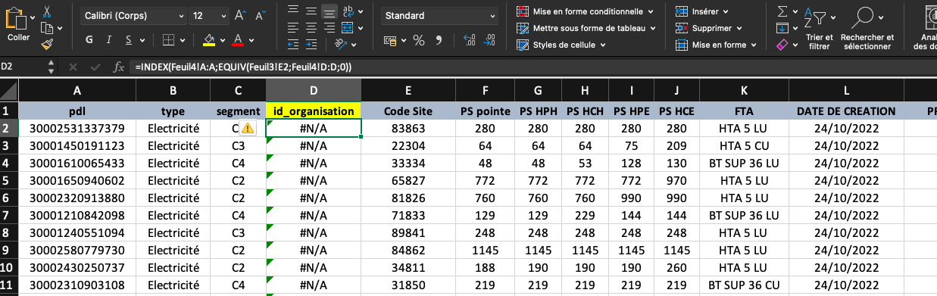Click the Increase font size icon
The image size is (937, 296).
[x=240, y=15]
